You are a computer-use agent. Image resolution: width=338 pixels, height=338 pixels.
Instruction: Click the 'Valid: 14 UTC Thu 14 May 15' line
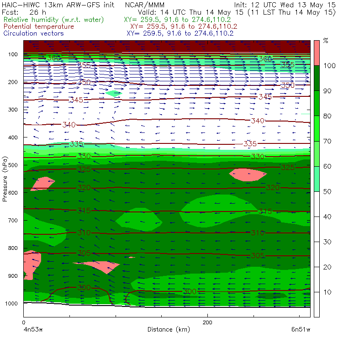coord(191,12)
